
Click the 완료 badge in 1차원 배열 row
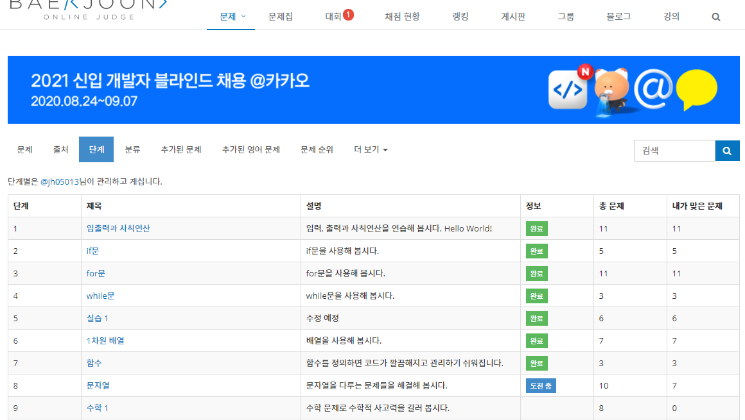(x=536, y=340)
